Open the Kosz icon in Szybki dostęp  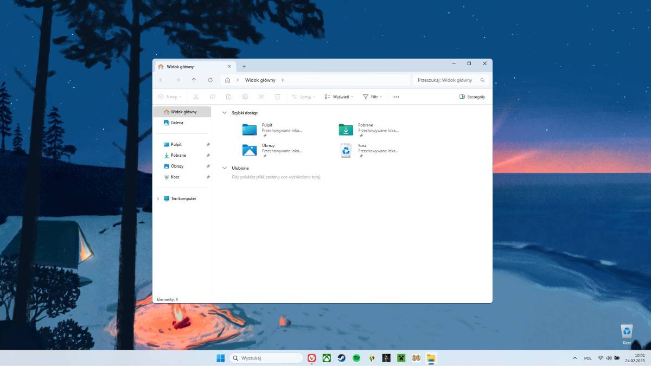pos(346,150)
